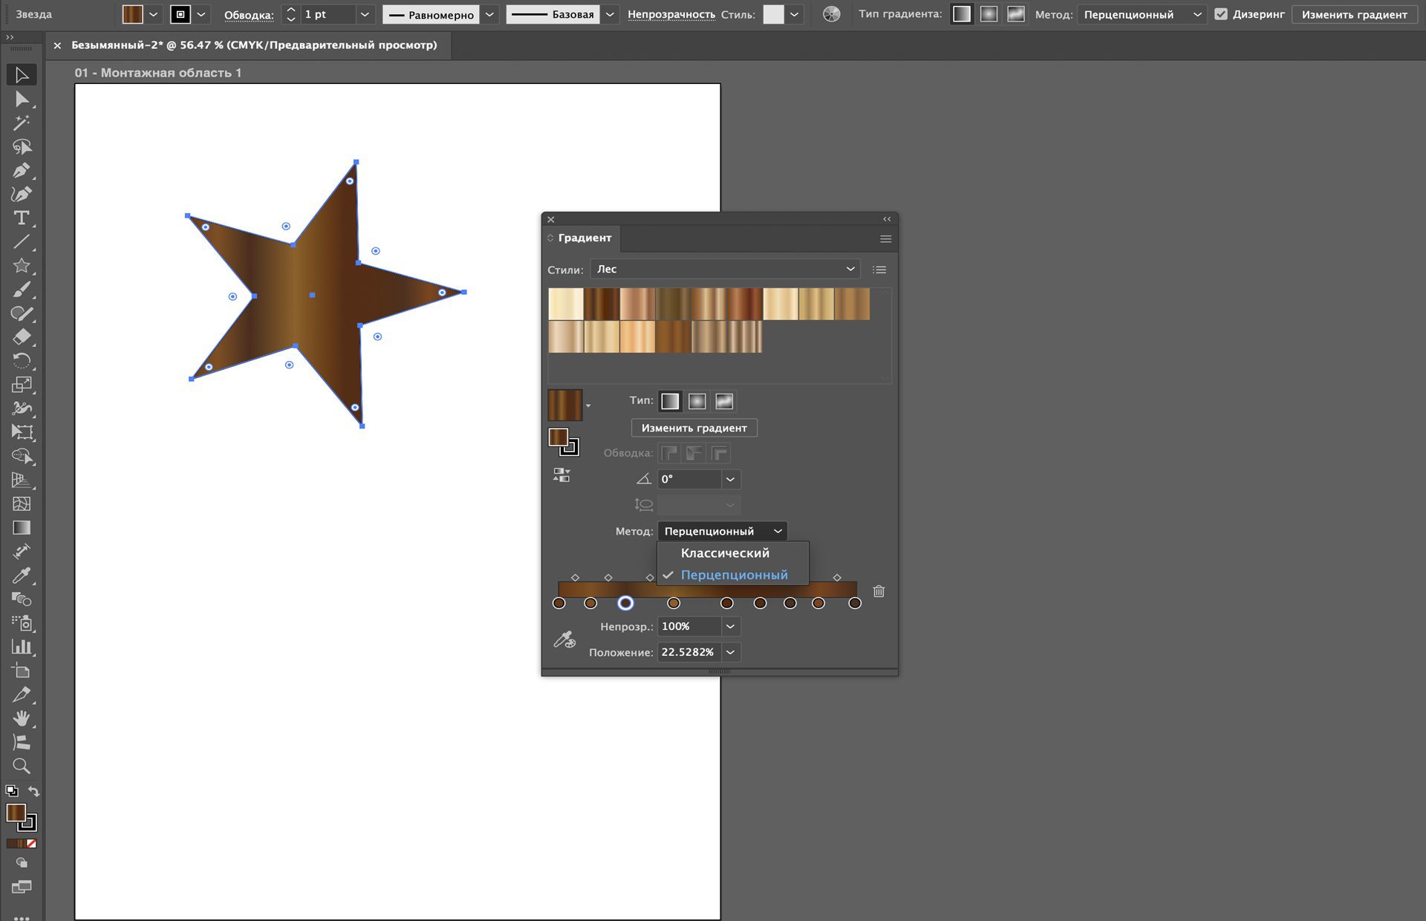This screenshot has width=1426, height=921.
Task: Click Изменить градиент in top bar
Action: pos(1354,14)
